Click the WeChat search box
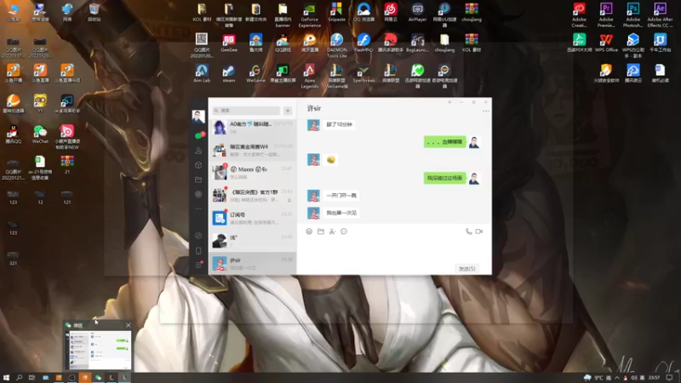This screenshot has height=383, width=681. tap(246, 111)
